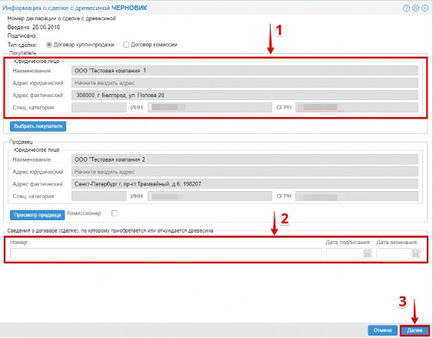This screenshot has width=433, height=338.
Task: Open the help question-mark icon
Action: pyautogui.click(x=406, y=8)
